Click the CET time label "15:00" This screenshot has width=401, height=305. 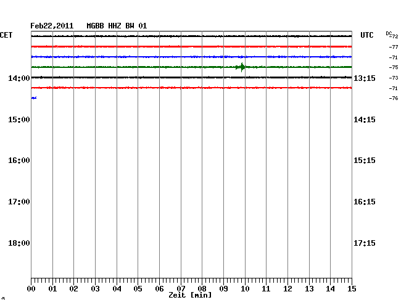click(x=19, y=120)
